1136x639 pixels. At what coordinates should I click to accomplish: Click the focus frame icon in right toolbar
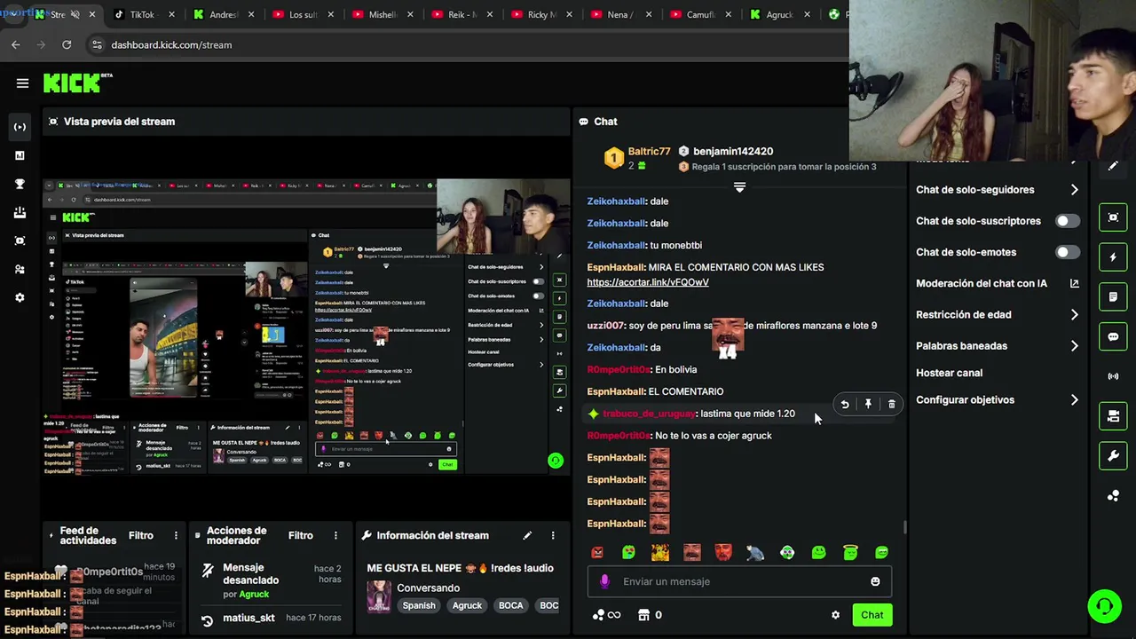point(1113,217)
